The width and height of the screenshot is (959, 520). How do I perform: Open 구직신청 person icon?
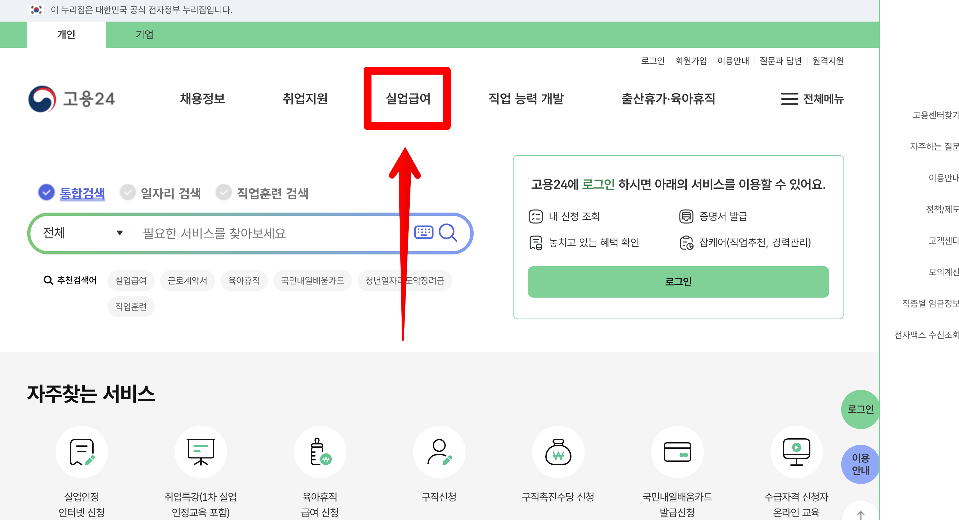click(x=439, y=452)
